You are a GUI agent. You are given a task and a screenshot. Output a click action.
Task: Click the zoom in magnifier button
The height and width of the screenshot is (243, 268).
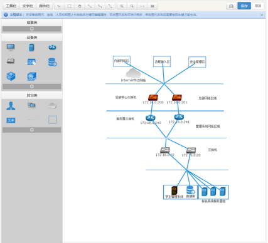pyautogui.click(x=122, y=6)
